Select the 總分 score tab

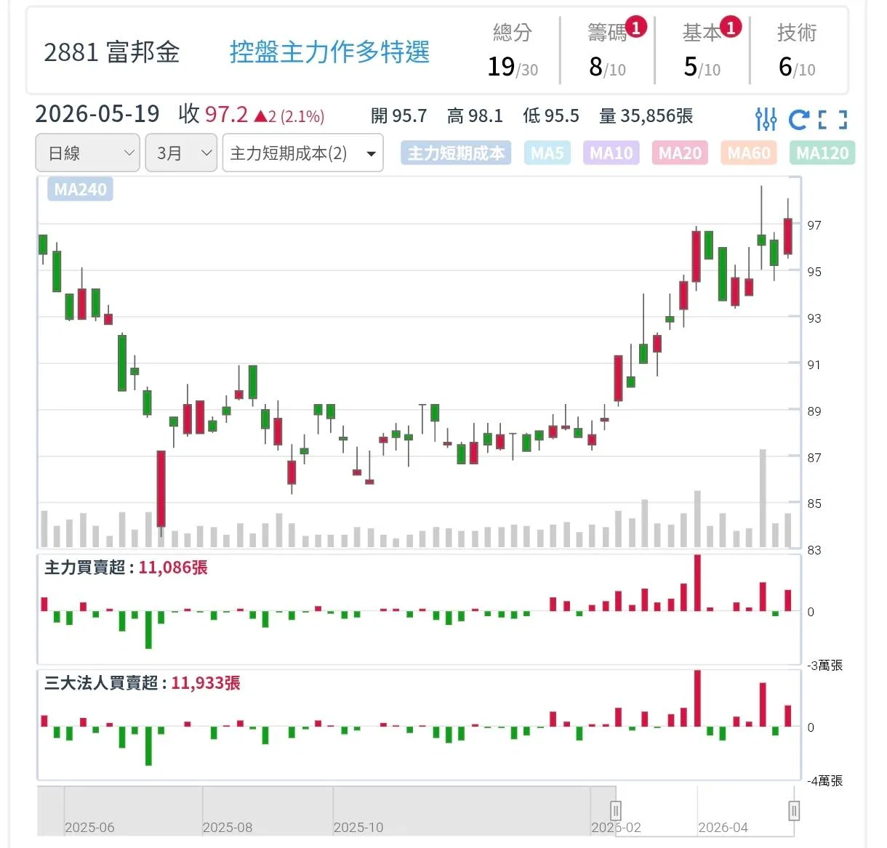(513, 51)
